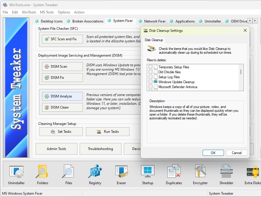Open the Duplicates finder tool

coord(174,175)
